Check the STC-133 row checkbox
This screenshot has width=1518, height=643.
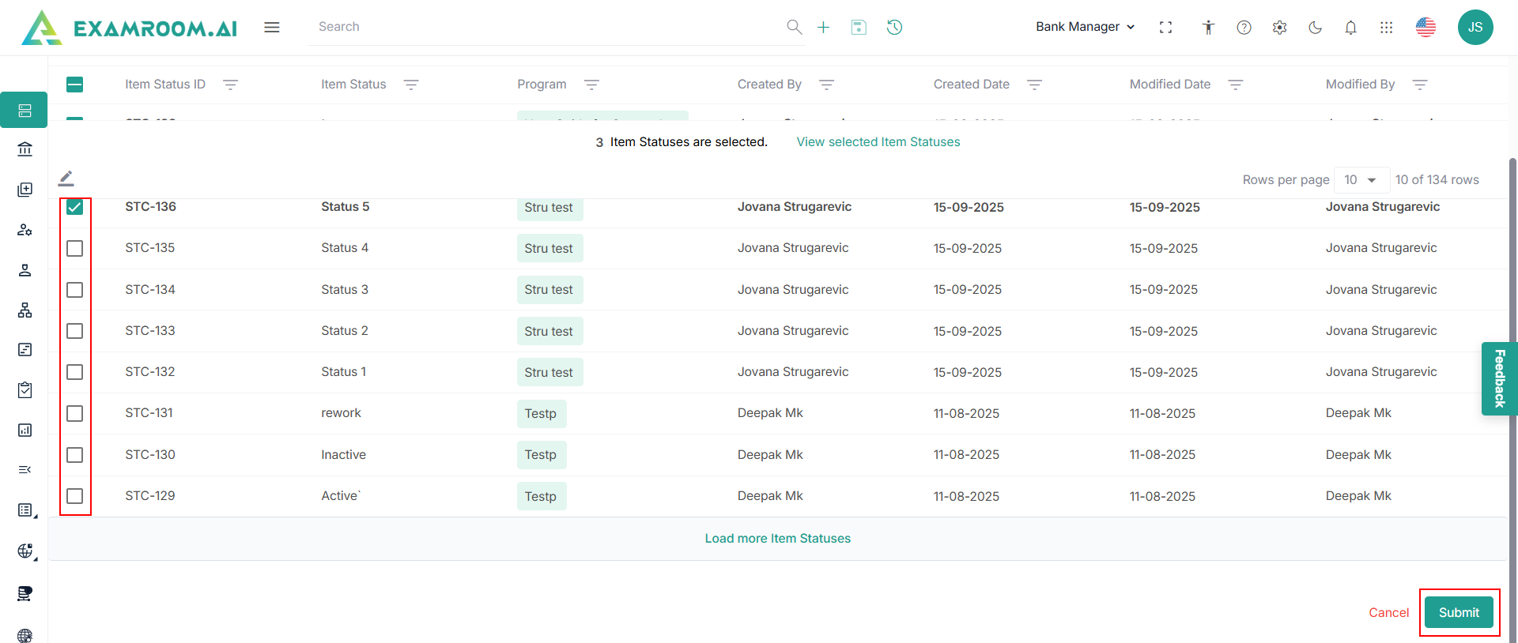75,331
